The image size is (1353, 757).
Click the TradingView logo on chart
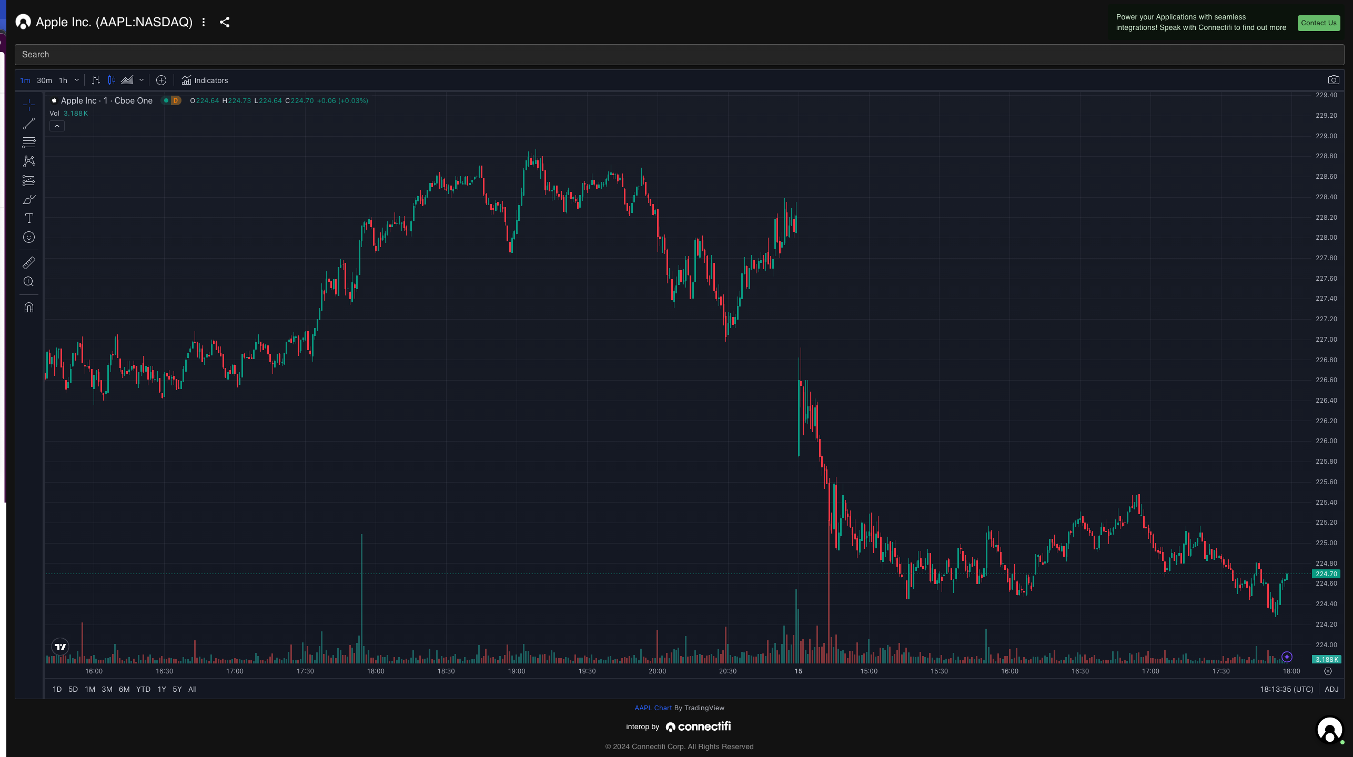[x=60, y=647]
